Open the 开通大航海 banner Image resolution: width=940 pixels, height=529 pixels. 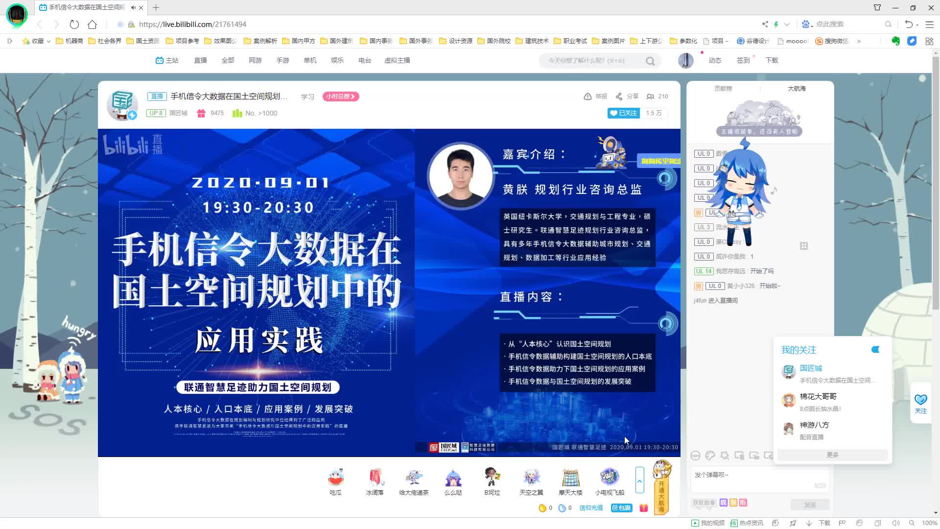click(x=661, y=487)
